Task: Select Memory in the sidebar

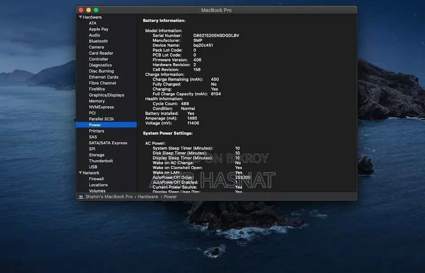Action: pos(96,101)
